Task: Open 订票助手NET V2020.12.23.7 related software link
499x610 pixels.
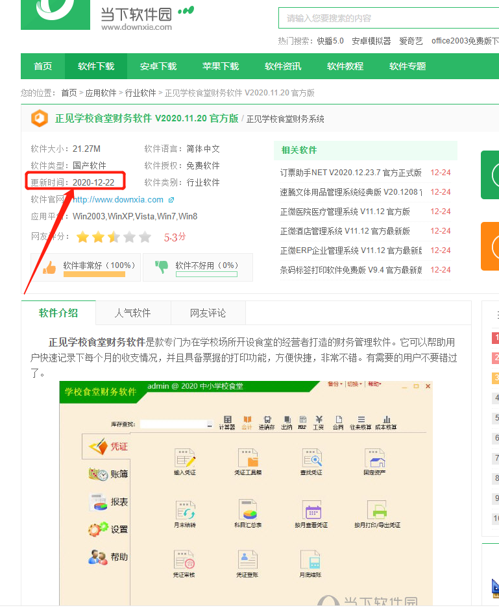Action: pos(351,173)
